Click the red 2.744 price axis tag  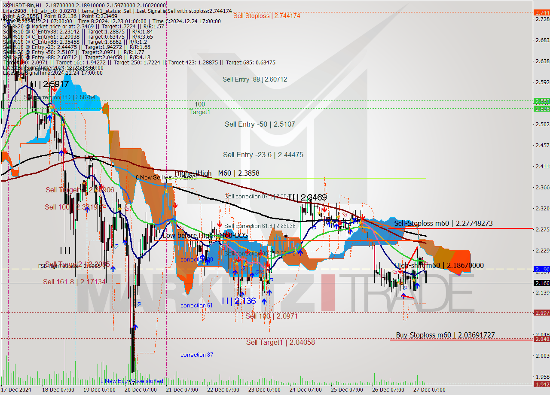(x=541, y=12)
